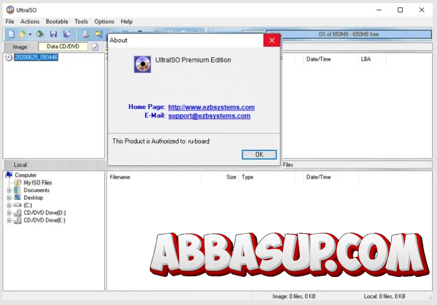Open the Bootable menu
Image resolution: width=437 pixels, height=305 pixels.
[57, 21]
